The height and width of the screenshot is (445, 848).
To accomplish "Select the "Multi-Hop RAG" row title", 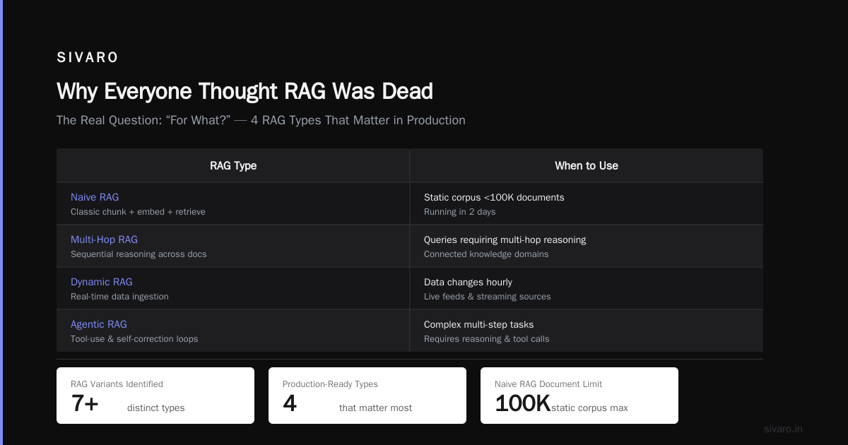I will point(104,239).
